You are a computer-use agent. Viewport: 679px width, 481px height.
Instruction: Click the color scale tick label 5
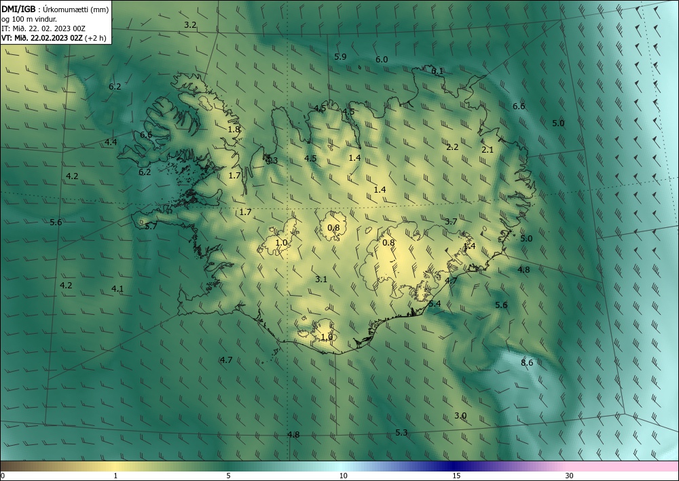(228, 476)
